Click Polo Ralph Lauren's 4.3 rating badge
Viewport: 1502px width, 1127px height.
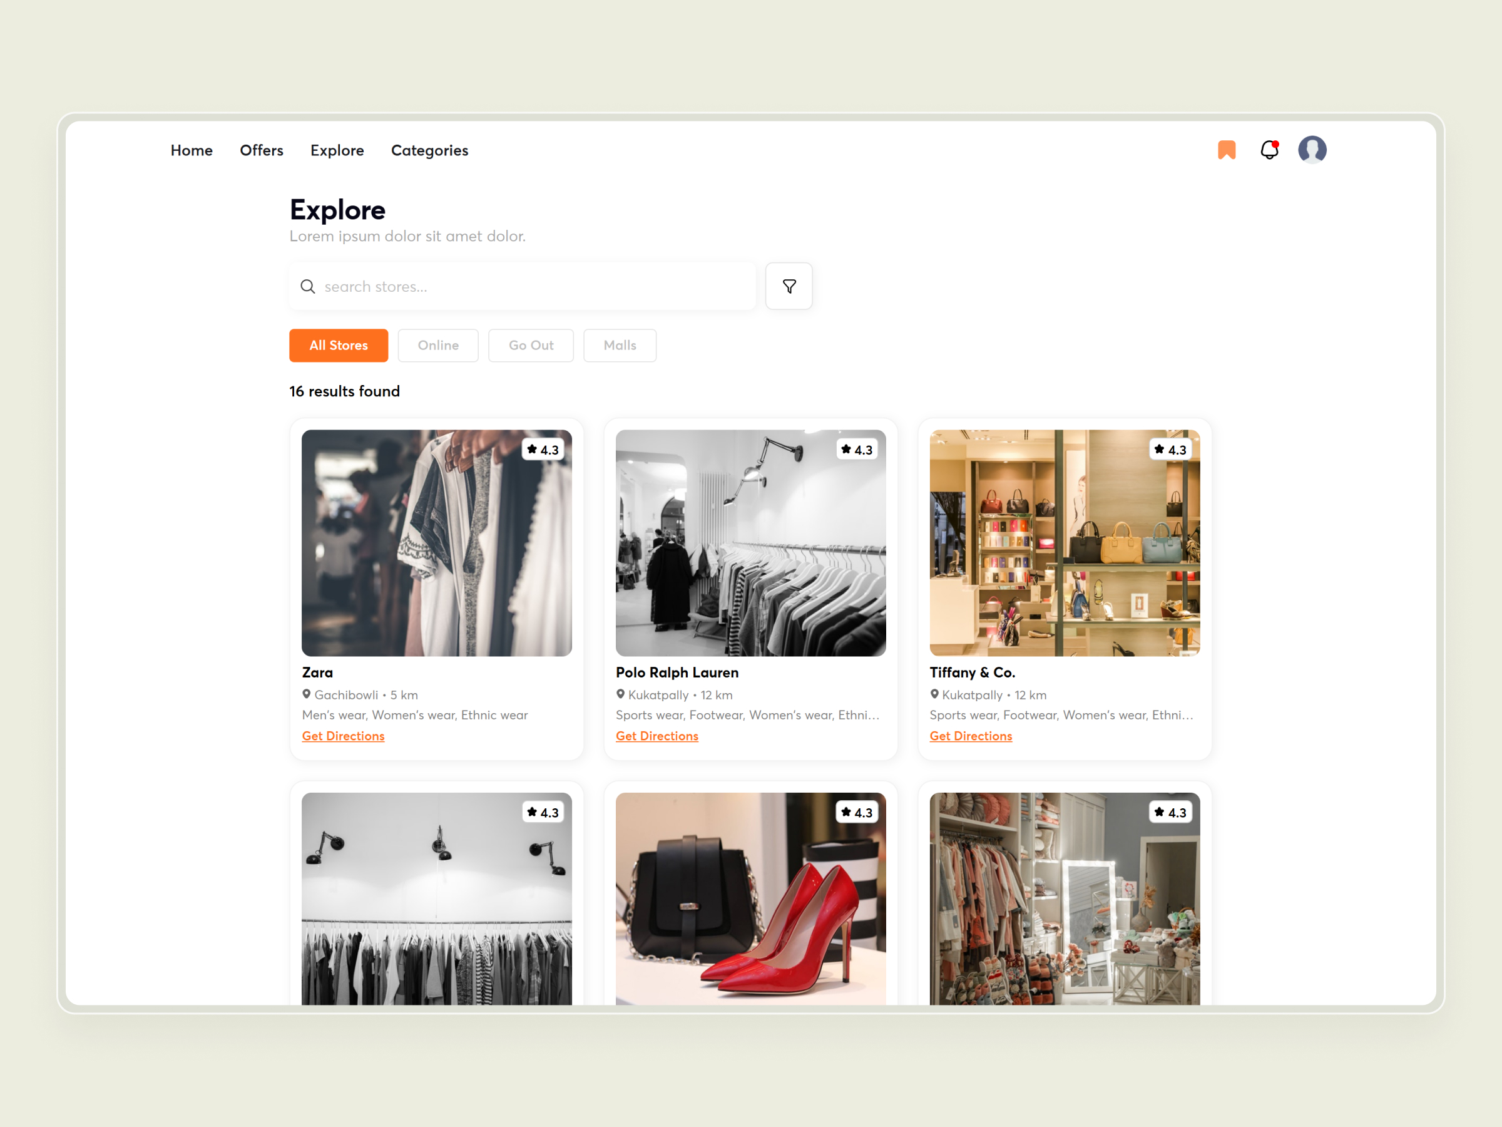click(856, 450)
